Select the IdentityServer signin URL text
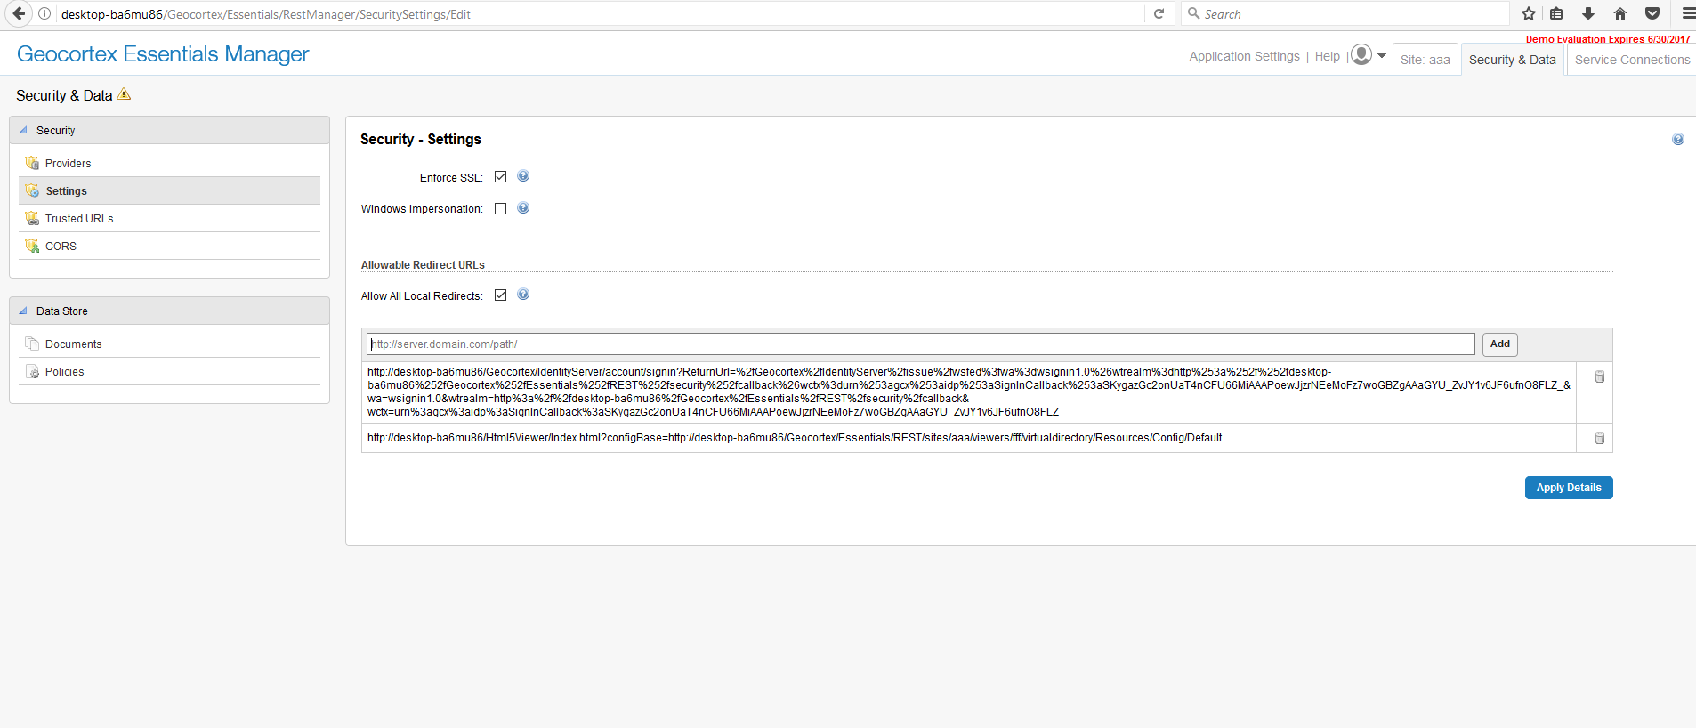This screenshot has height=728, width=1696. (x=969, y=392)
